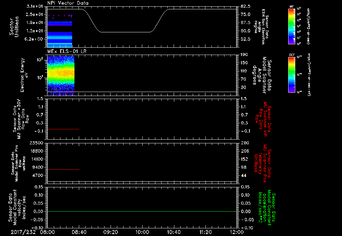Select the "ESH Sun Elevation Angle degree" label
Viewport: 342px width, 236px height.
click(x=261, y=27)
